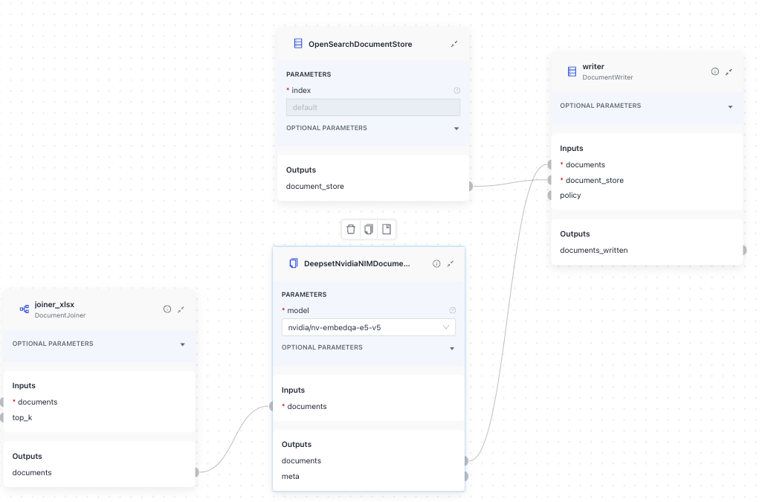Click the DocumentJoiner icon on joiner_xlsx header
This screenshot has width=765, height=502.
point(23,309)
